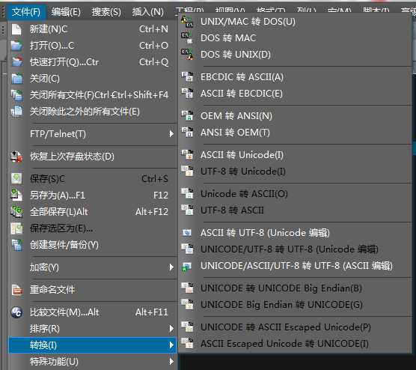Expand the 排序(R) submenu arrow
The height and width of the screenshot is (370, 416).
[171, 329]
